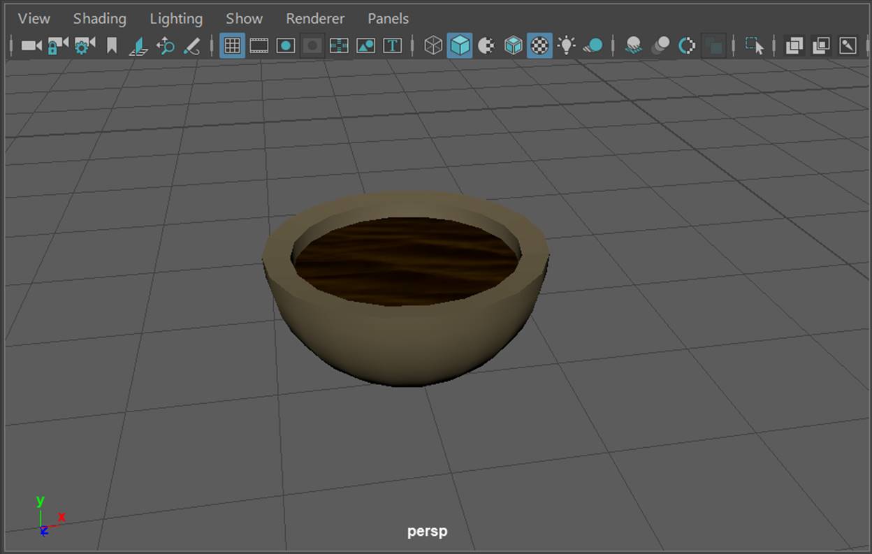Open the Renderer menu
The width and height of the screenshot is (872, 554).
click(315, 19)
